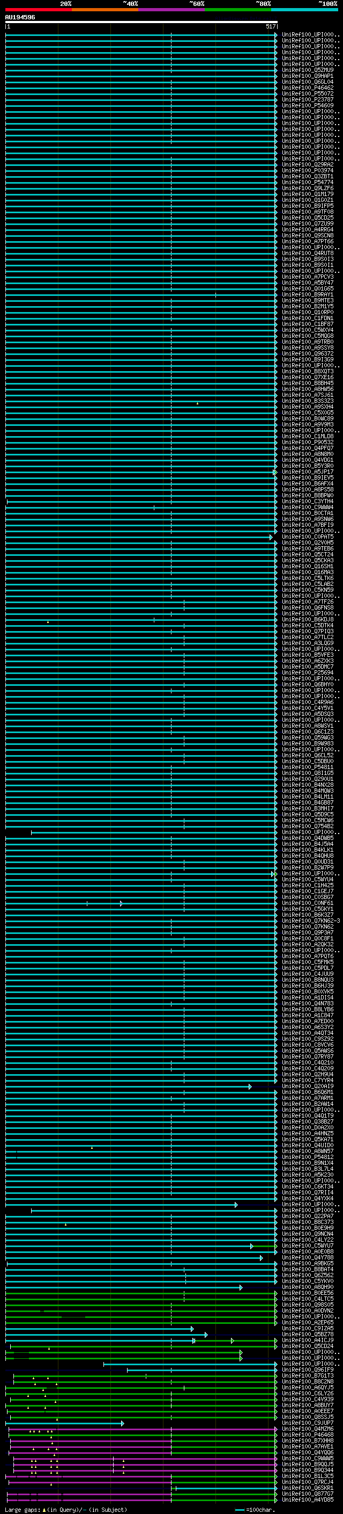Click the alignment bar of UniRef100_Q4Y788
This screenshot has height=1514, width=343.
[133, 1258]
